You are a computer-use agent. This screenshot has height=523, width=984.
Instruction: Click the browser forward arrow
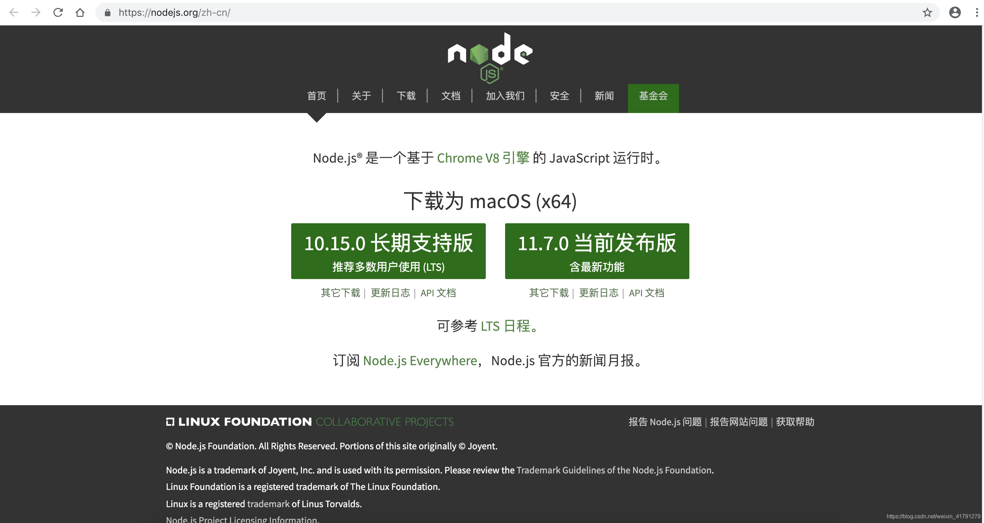pos(36,13)
